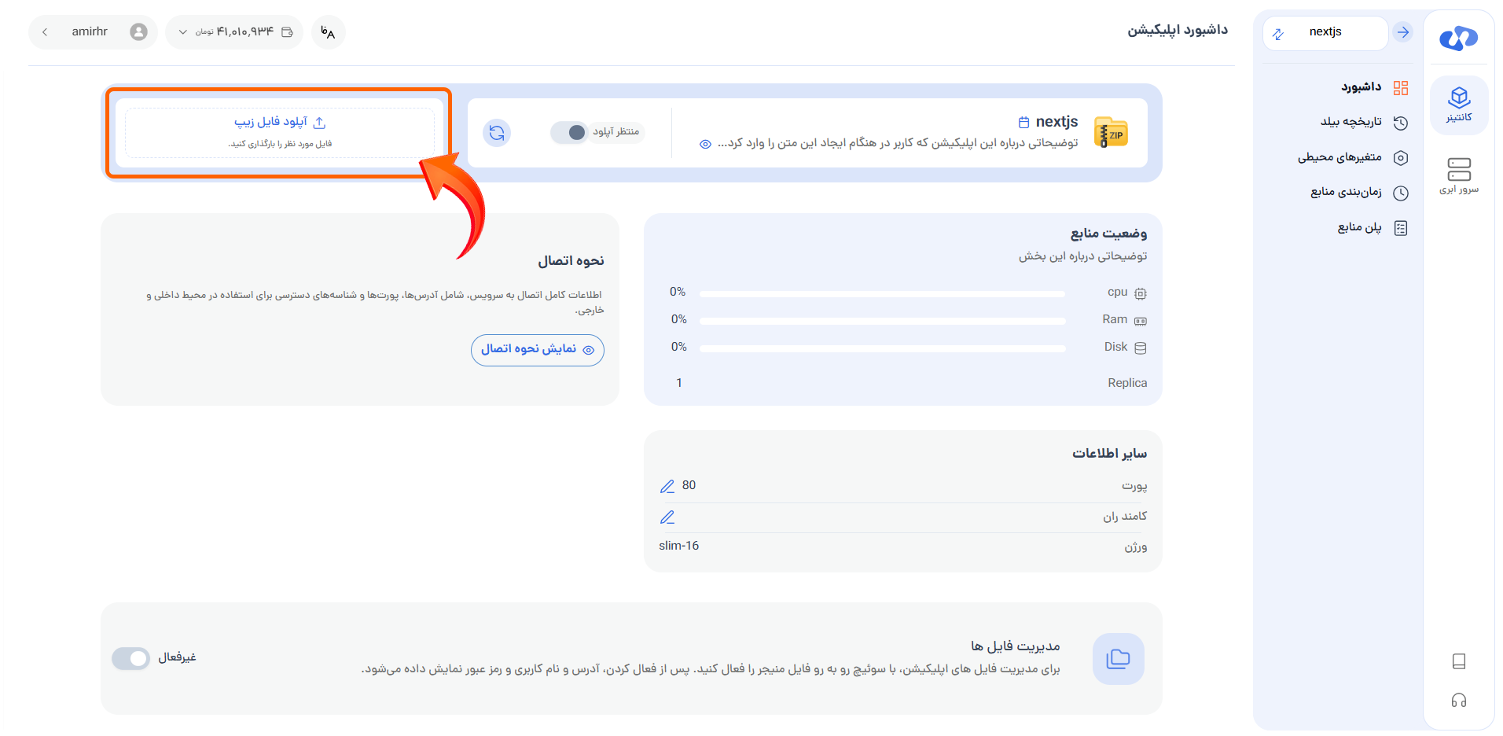This screenshot has height=736, width=1503.
Task: Click the refresh status icon in app card
Action: [x=497, y=133]
